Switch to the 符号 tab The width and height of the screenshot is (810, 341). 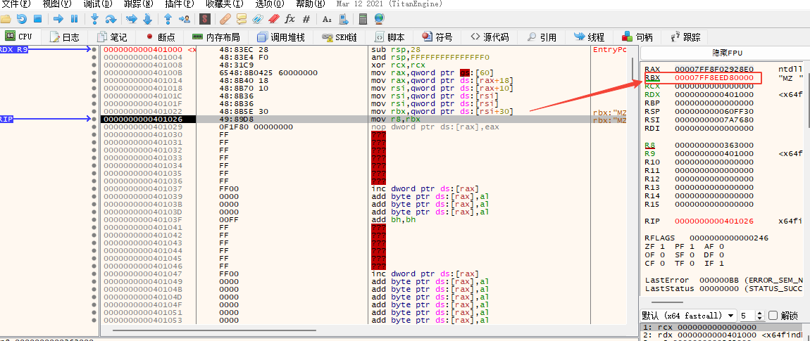[437, 37]
